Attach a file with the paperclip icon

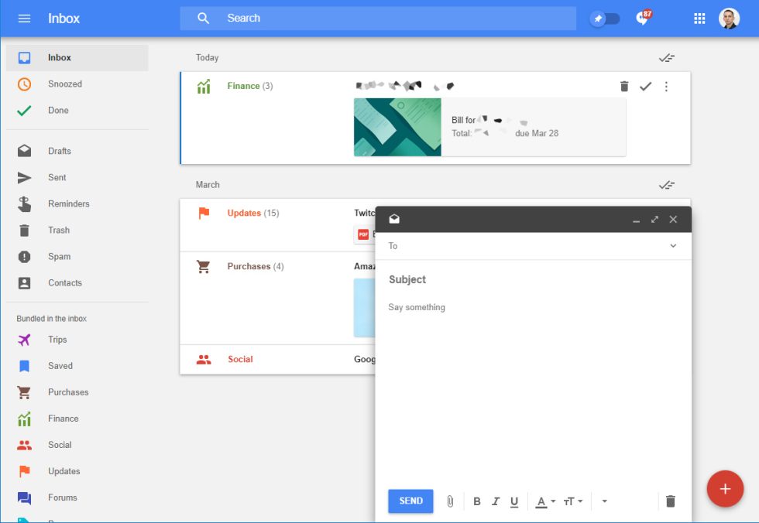pyautogui.click(x=450, y=501)
